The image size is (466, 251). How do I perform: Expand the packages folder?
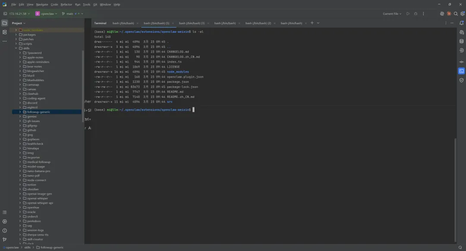[16, 35]
